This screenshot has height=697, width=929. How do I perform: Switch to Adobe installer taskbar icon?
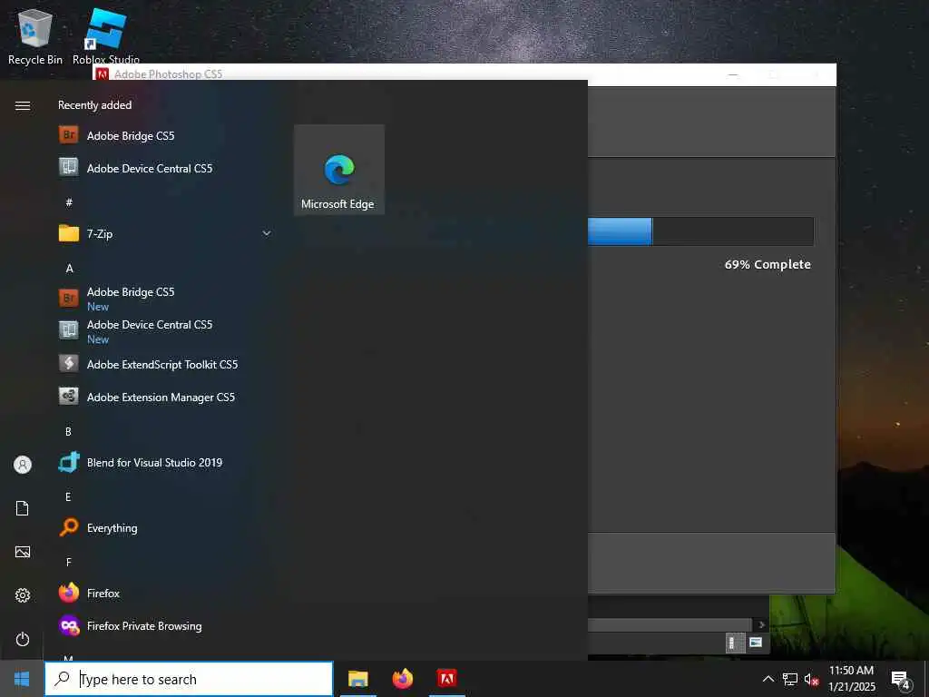tap(446, 679)
